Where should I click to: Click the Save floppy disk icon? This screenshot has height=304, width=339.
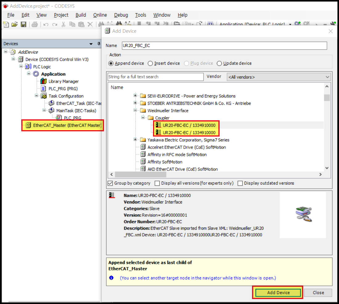click(x=23, y=24)
